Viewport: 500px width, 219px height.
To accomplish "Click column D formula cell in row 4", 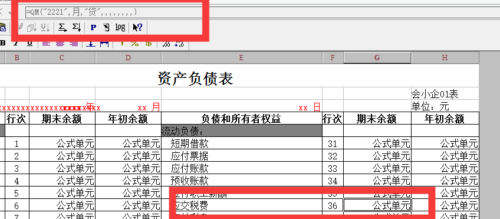I will coord(128,181).
